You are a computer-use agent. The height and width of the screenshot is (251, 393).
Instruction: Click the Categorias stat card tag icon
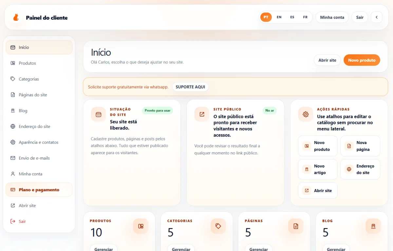coord(218,226)
